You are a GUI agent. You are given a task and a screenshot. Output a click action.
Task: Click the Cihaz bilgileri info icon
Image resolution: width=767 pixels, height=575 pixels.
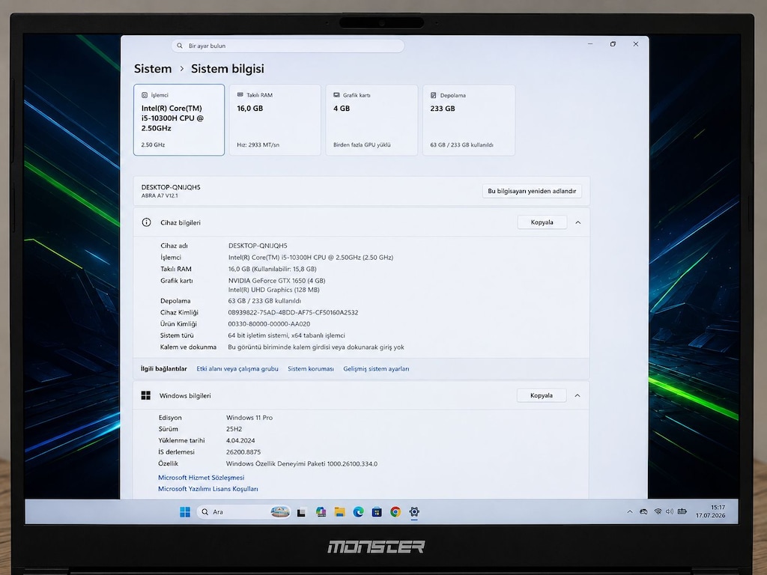click(146, 222)
